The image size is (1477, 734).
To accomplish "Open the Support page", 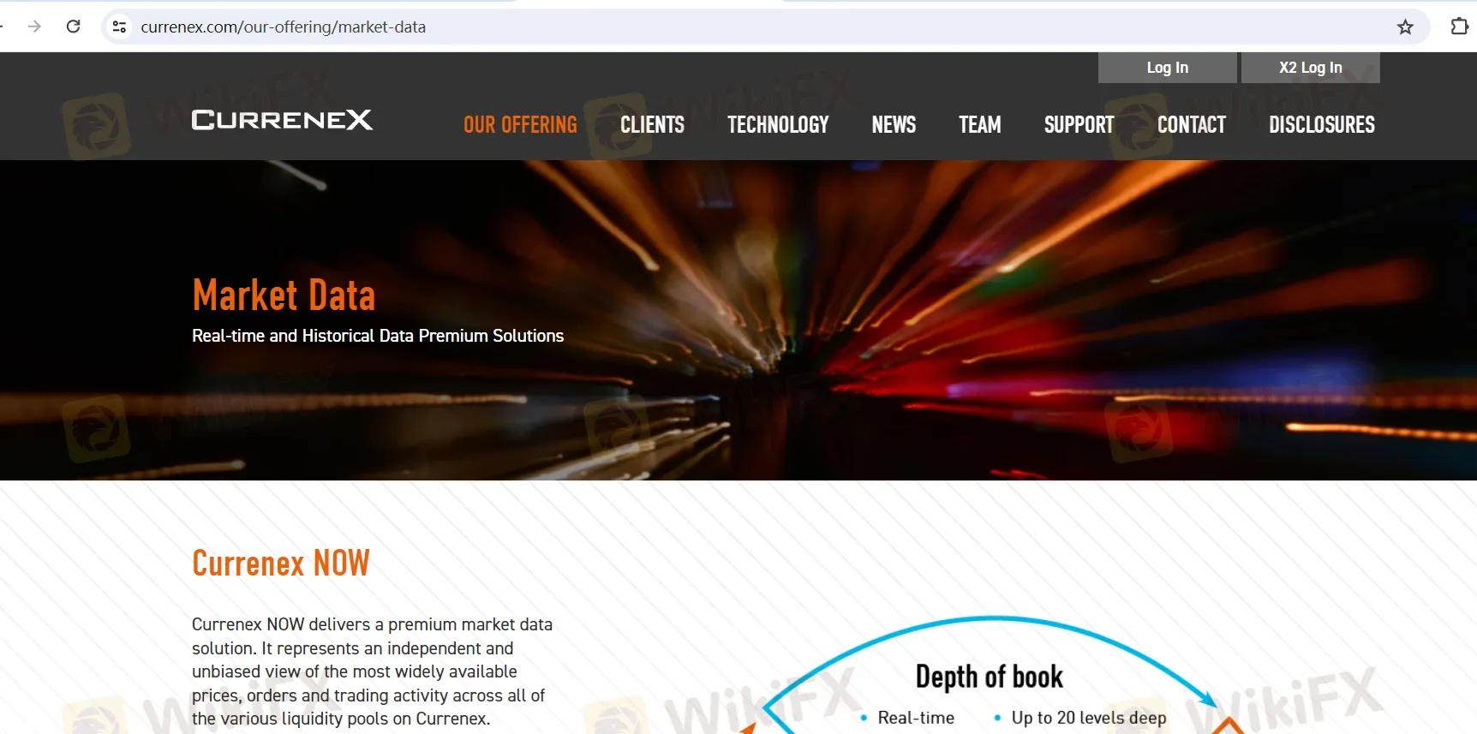I will [1079, 125].
